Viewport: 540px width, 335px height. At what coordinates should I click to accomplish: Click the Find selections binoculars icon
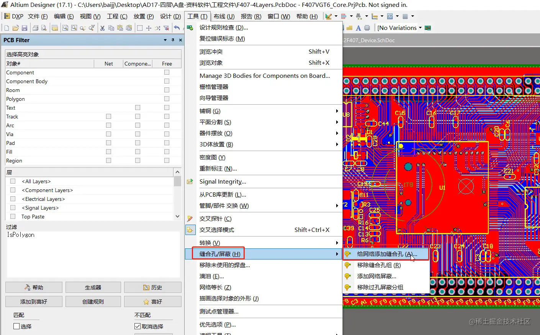pos(359,16)
